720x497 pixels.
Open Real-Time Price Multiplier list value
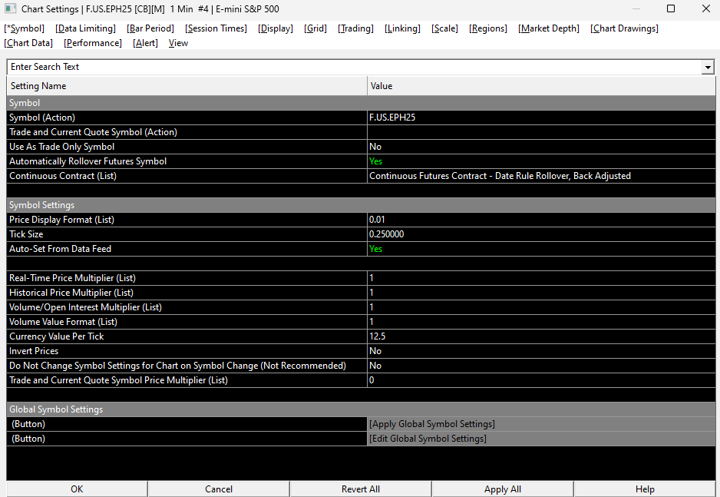pos(541,278)
